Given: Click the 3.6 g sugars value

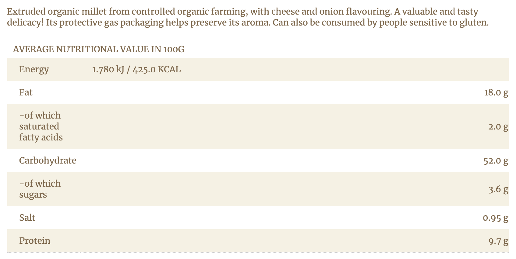Looking at the screenshot, I should pos(498,189).
